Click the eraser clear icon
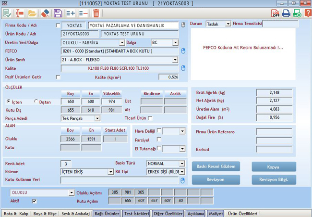312x217 pixels. coord(45,13)
